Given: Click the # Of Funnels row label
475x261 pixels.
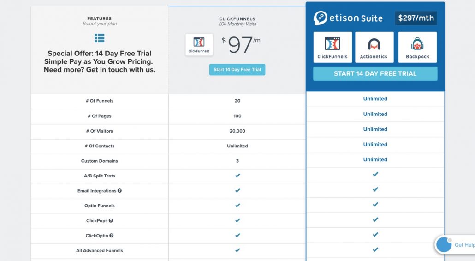Looking at the screenshot, I should click(100, 101).
